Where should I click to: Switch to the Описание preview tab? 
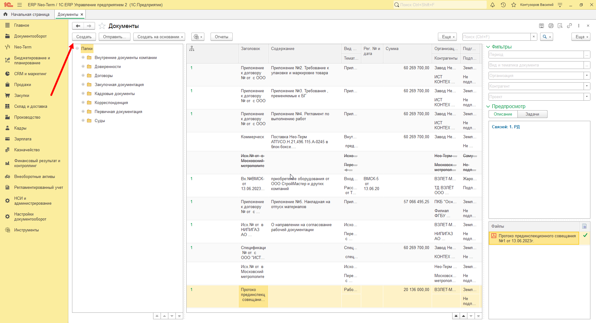(503, 114)
